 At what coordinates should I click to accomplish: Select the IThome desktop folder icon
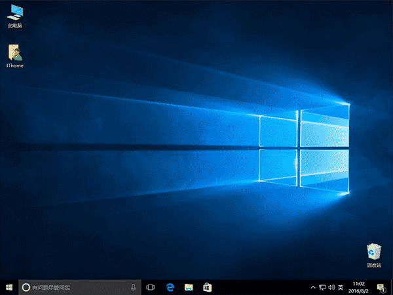pos(14,54)
